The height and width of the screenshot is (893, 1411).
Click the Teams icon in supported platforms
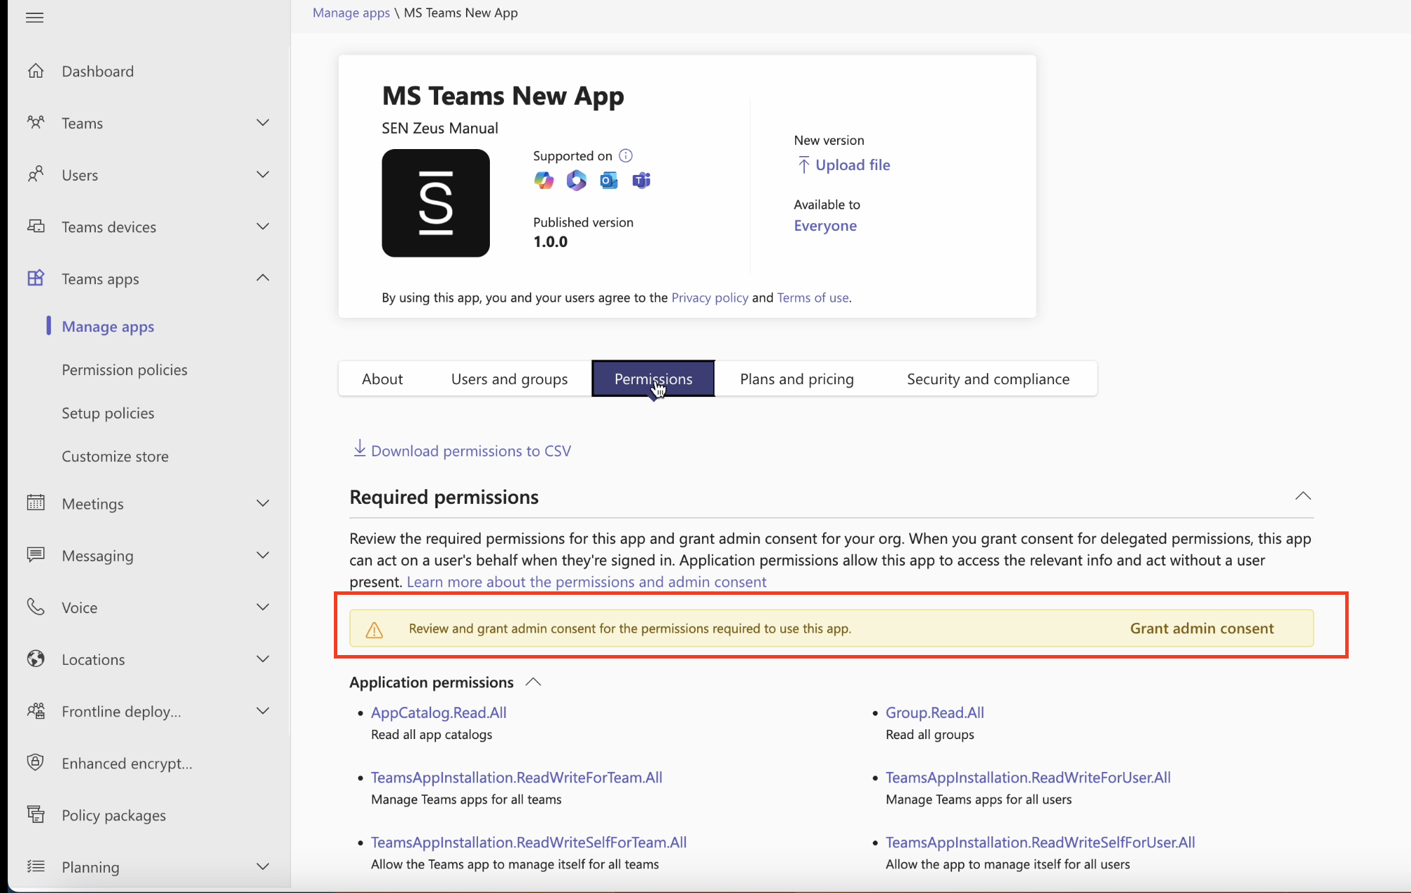click(640, 180)
